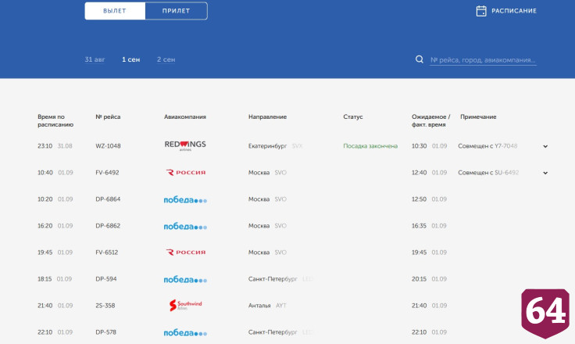Screen dimensions: 575x344
Task: Click the Southwind airline logo
Action: 186,305
